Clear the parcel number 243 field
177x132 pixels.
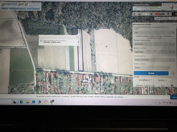(x=173, y=32)
